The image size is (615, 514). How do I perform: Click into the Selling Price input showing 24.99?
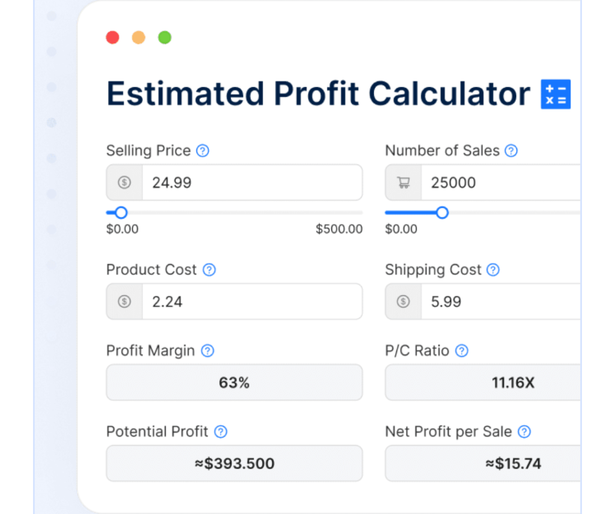251,183
